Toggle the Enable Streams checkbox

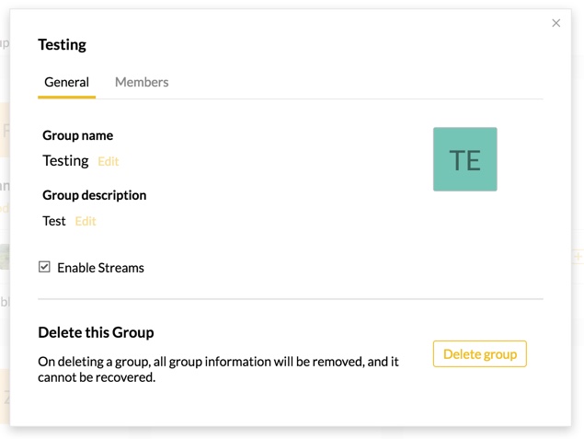44,267
